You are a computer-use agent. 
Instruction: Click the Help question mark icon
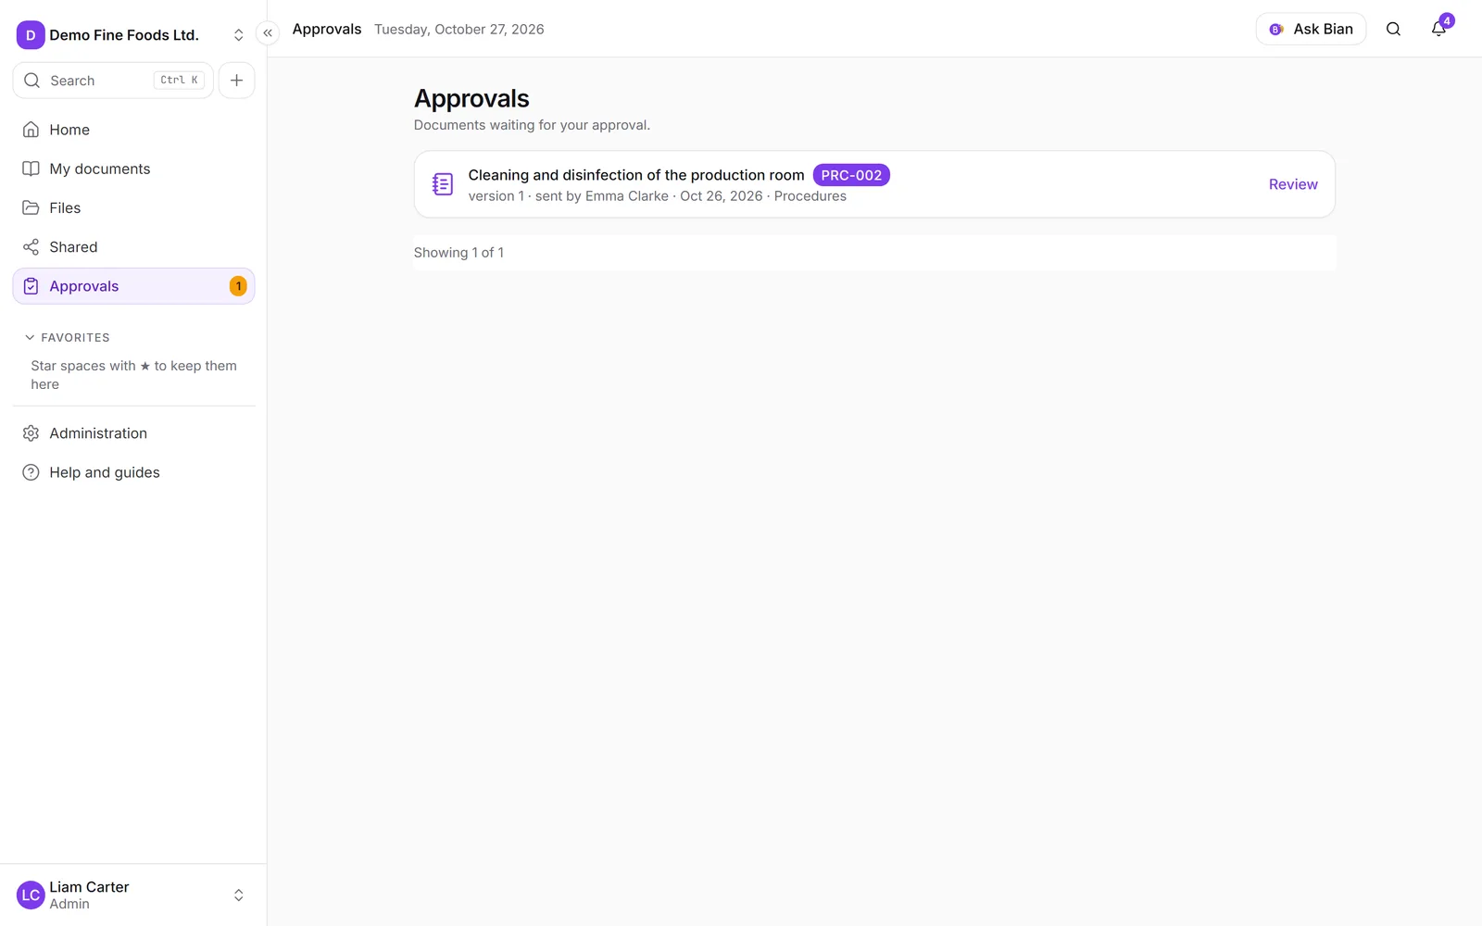[x=31, y=472]
